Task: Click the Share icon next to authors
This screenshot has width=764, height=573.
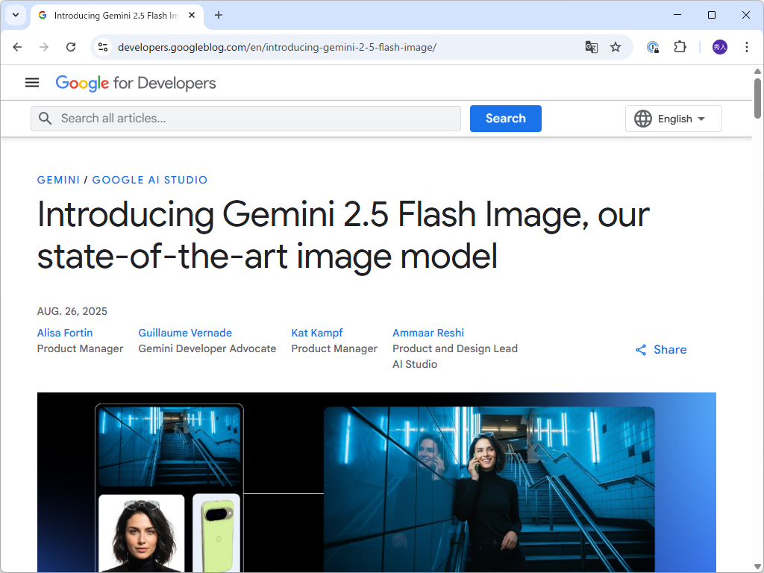Action: [640, 349]
